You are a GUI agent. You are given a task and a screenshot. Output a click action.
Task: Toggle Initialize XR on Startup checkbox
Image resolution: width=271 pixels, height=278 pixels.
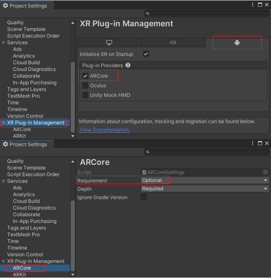coord(146,54)
